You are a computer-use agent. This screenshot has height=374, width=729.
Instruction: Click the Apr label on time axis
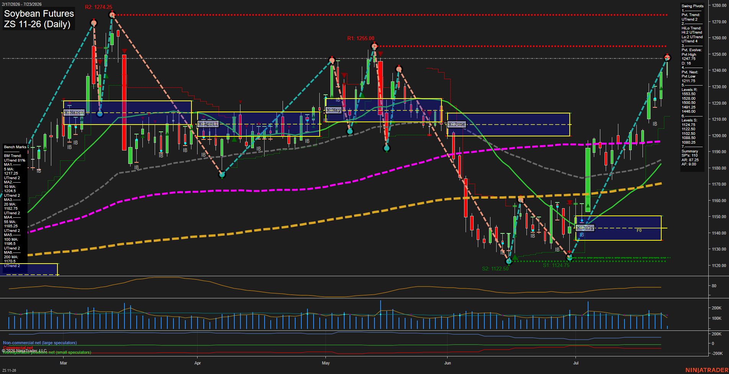pyautogui.click(x=198, y=363)
